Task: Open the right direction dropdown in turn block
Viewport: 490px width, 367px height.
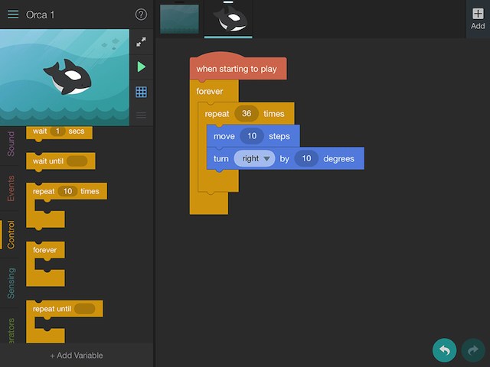Action: [x=254, y=158]
